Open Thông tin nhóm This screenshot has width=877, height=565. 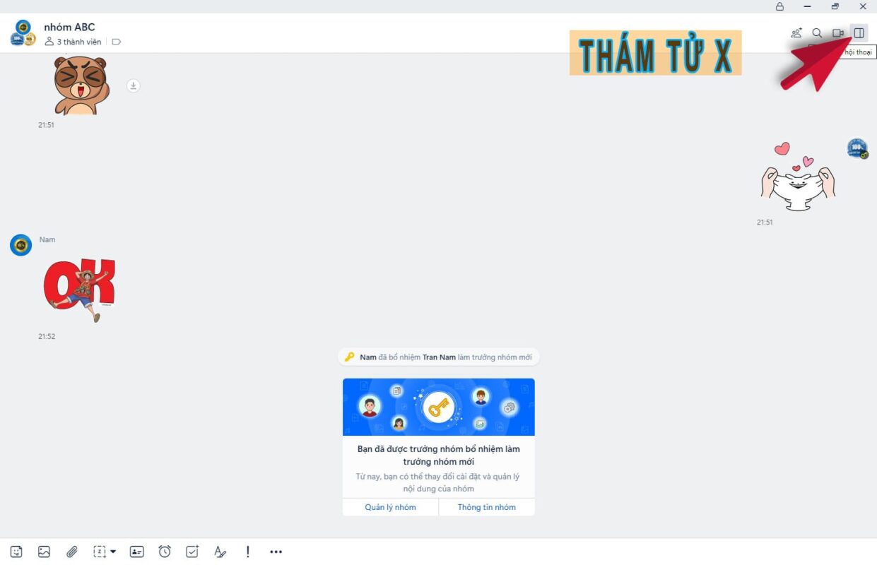(x=487, y=507)
